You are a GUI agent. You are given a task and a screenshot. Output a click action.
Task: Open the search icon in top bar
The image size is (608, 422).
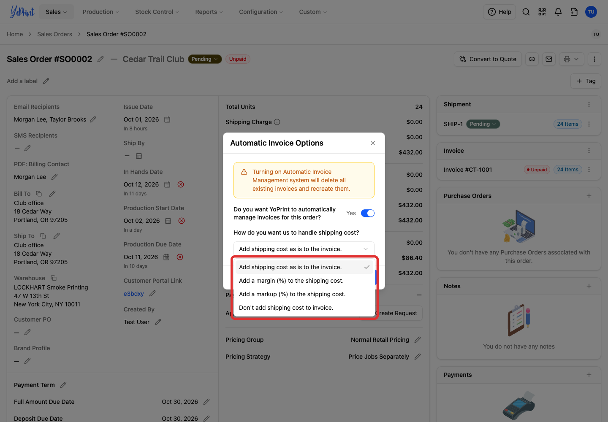tap(526, 12)
